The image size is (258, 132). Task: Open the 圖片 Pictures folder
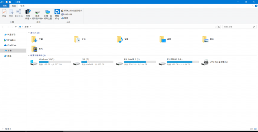[x=205, y=40]
